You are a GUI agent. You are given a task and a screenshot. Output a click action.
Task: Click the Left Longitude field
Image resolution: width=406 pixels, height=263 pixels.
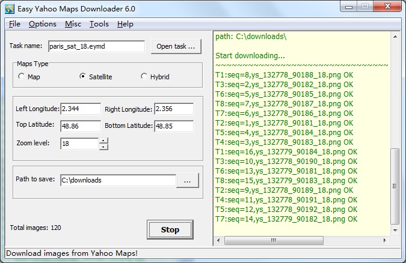(81, 109)
